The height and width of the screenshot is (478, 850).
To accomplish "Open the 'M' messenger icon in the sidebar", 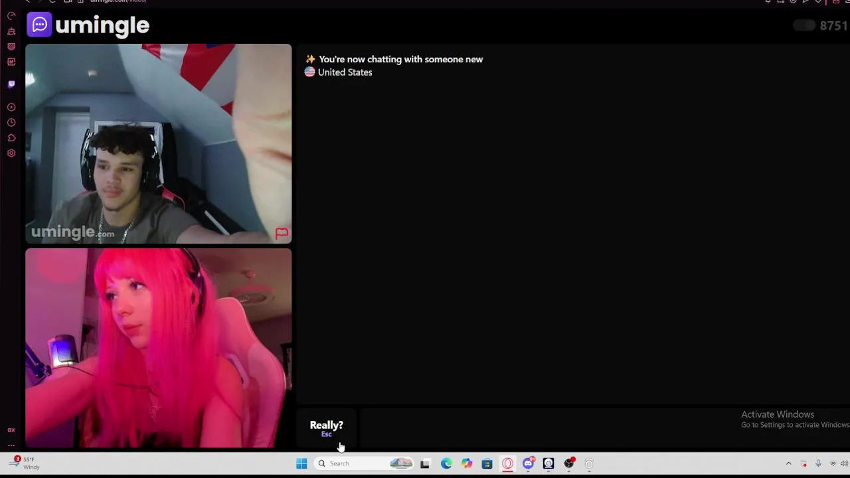I will 11,62.
